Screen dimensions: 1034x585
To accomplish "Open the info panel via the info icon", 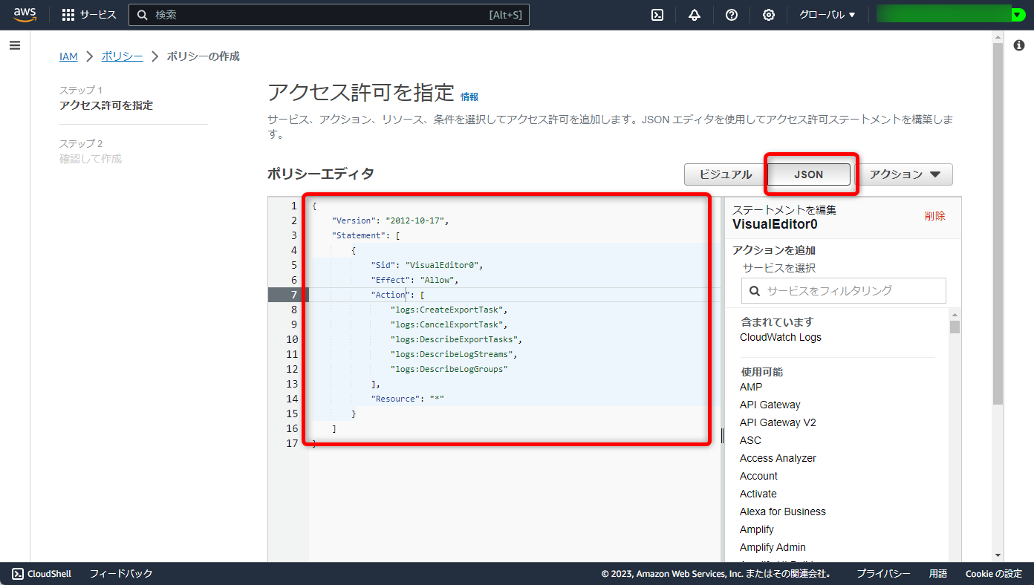I will pyautogui.click(x=1019, y=45).
